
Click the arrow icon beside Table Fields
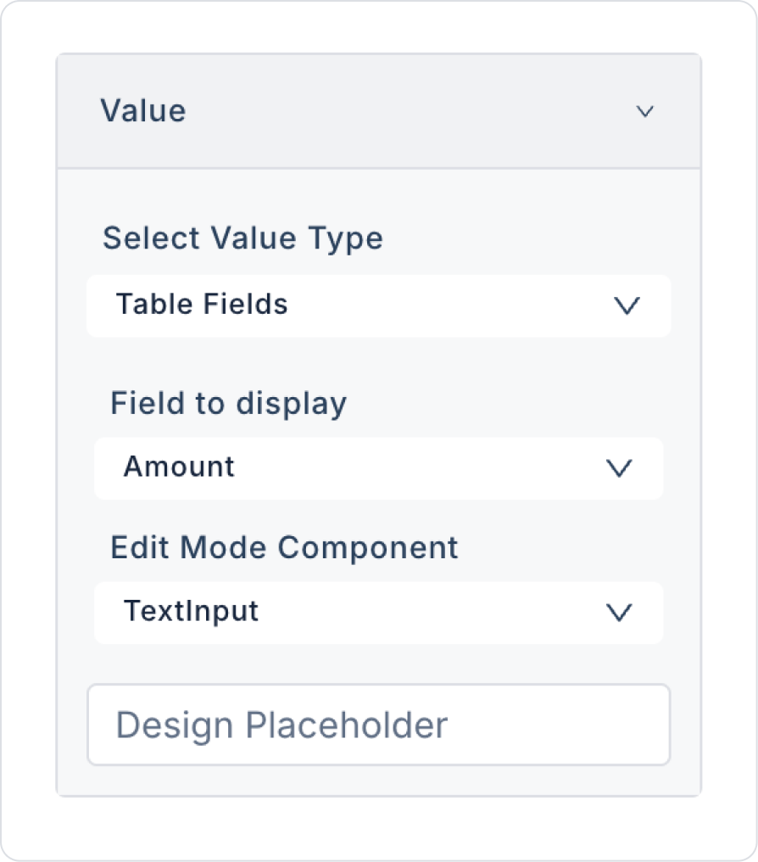tap(627, 306)
